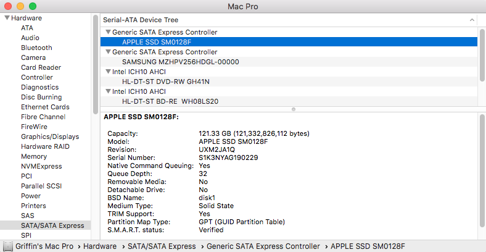Image resolution: width=486 pixels, height=252 pixels.
Task: Open ATA in the sidebar
Action: coord(27,28)
